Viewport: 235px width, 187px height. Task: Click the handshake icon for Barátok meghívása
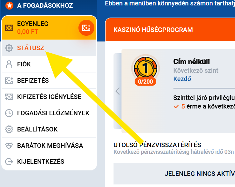click(9, 146)
